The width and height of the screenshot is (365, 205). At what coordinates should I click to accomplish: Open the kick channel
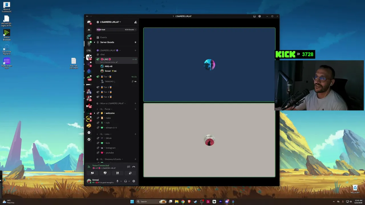pos(116,143)
